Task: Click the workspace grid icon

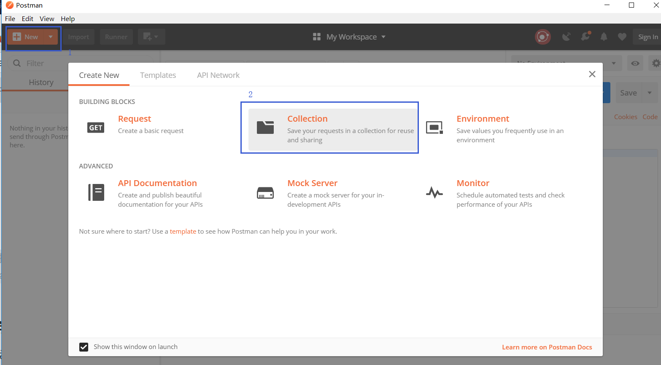Action: click(317, 37)
